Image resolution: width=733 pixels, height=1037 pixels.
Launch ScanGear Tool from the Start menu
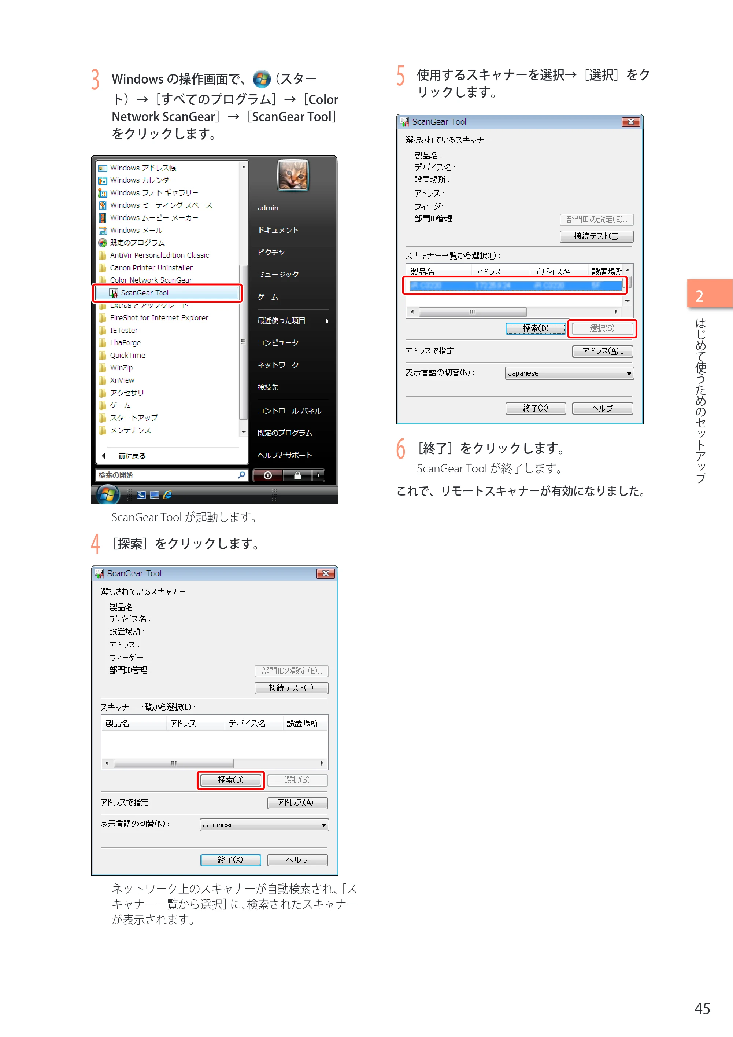[x=167, y=293]
